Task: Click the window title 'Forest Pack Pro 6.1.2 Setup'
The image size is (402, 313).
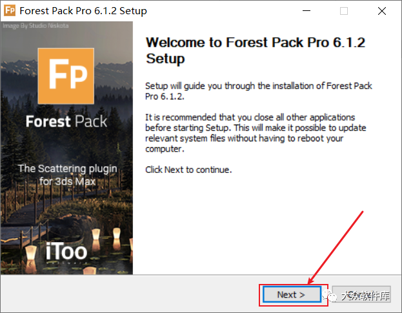Action: point(83,11)
